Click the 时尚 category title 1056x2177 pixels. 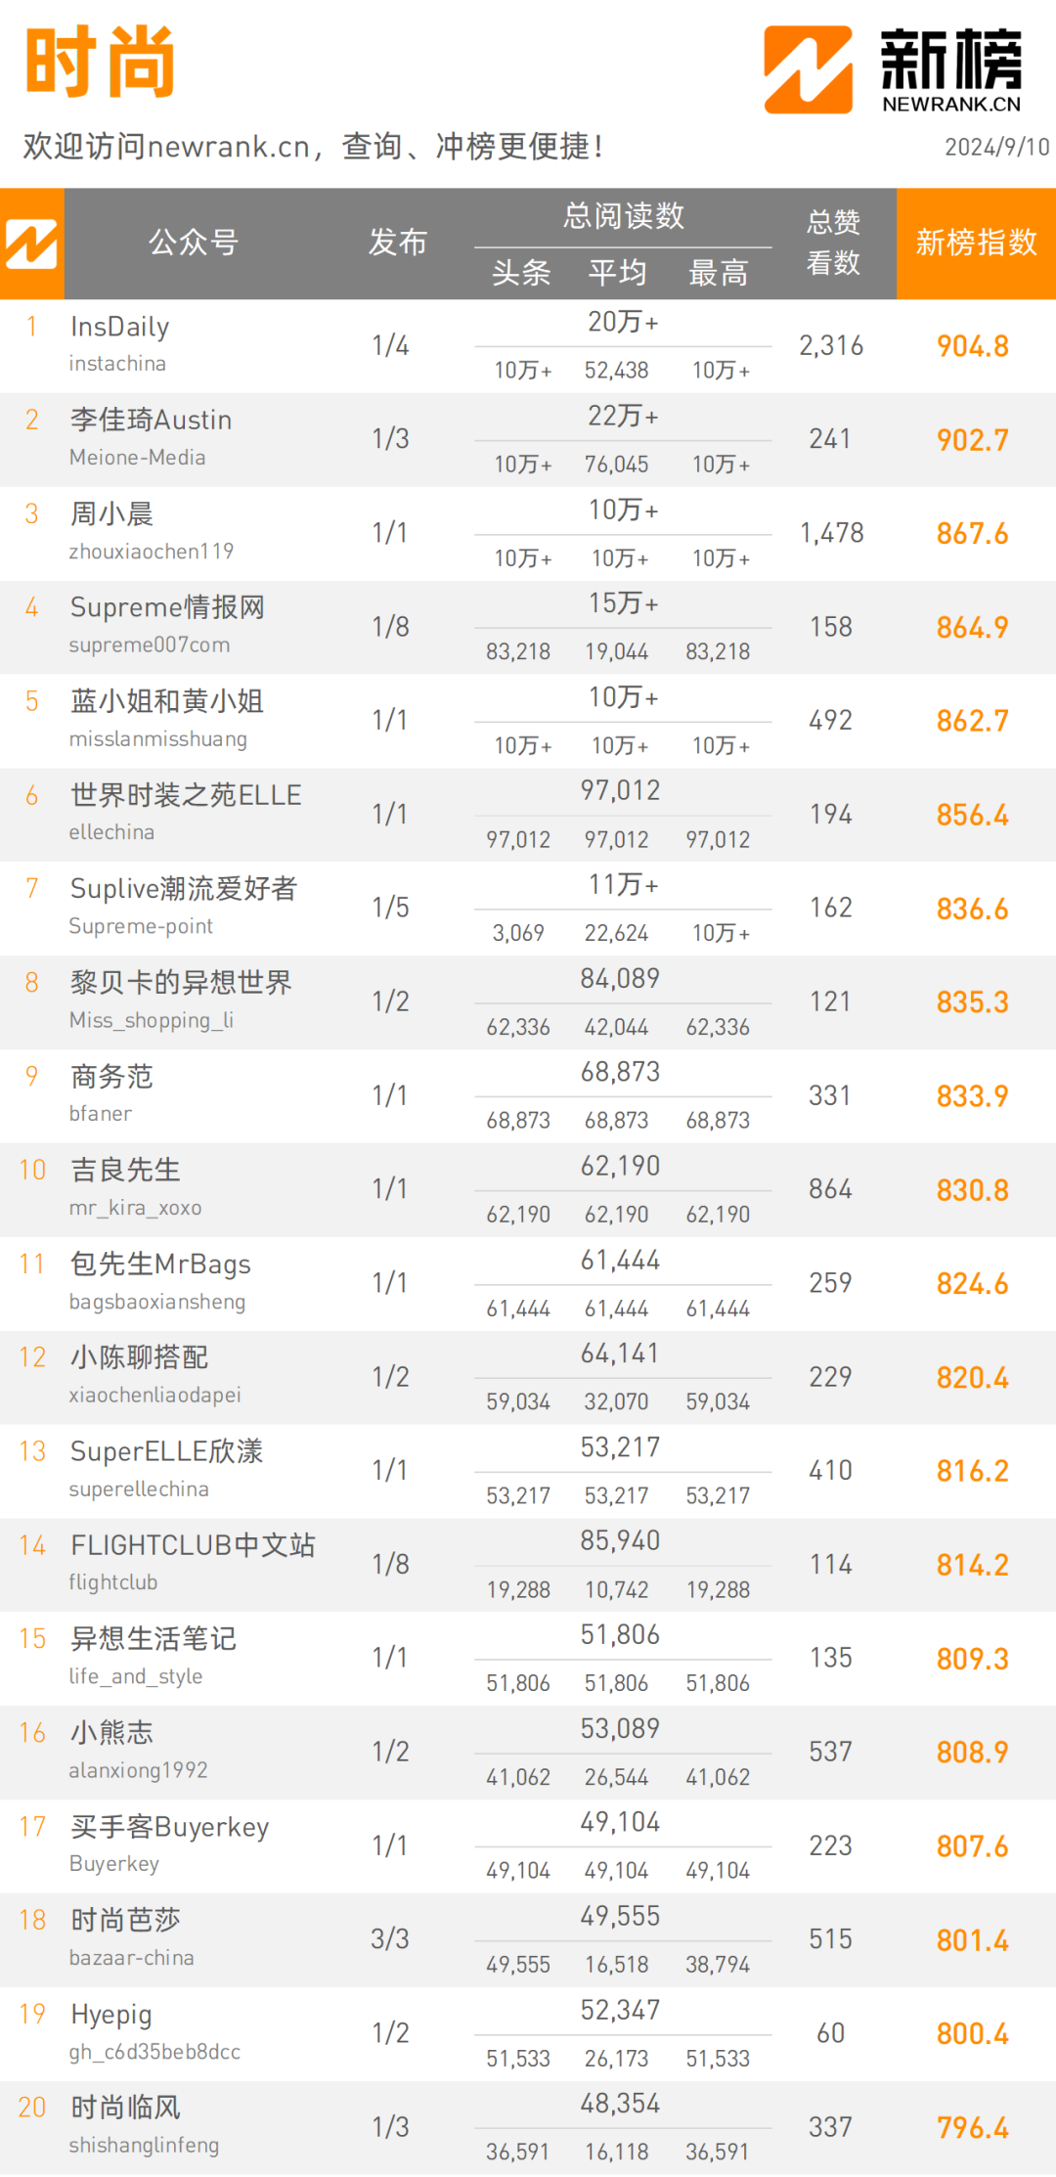[x=101, y=61]
